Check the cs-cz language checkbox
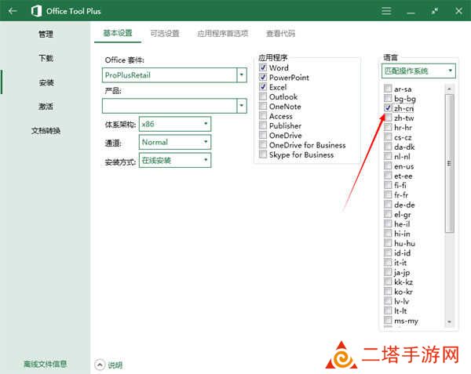Viewport: 471px width, 374px height. [x=388, y=136]
